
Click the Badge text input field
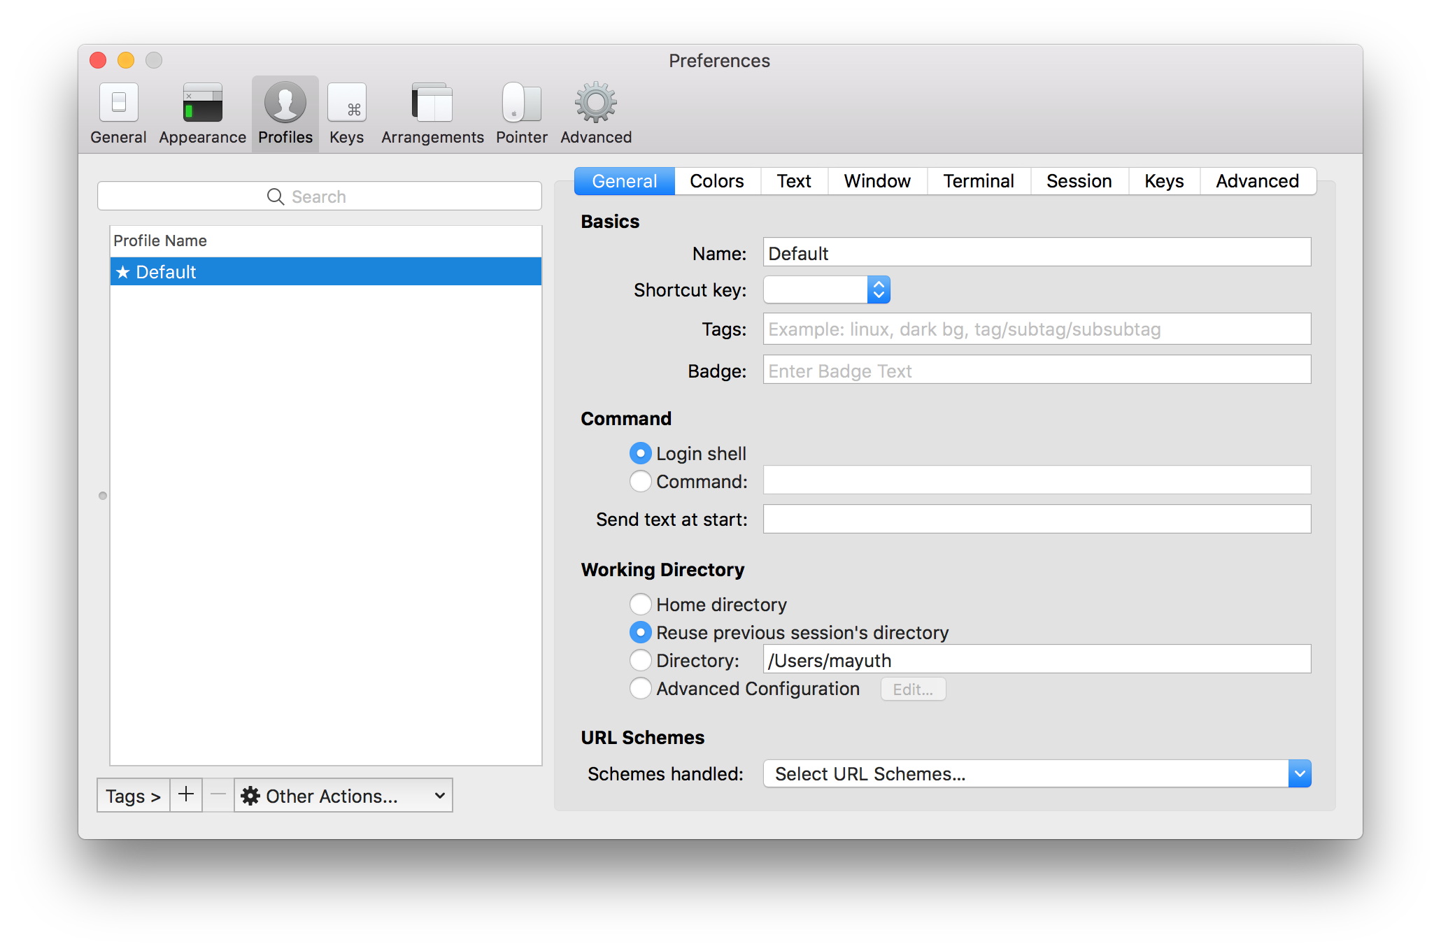click(x=1036, y=371)
